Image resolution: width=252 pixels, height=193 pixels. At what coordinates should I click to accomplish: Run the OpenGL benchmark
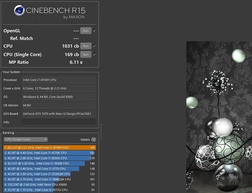(x=86, y=31)
